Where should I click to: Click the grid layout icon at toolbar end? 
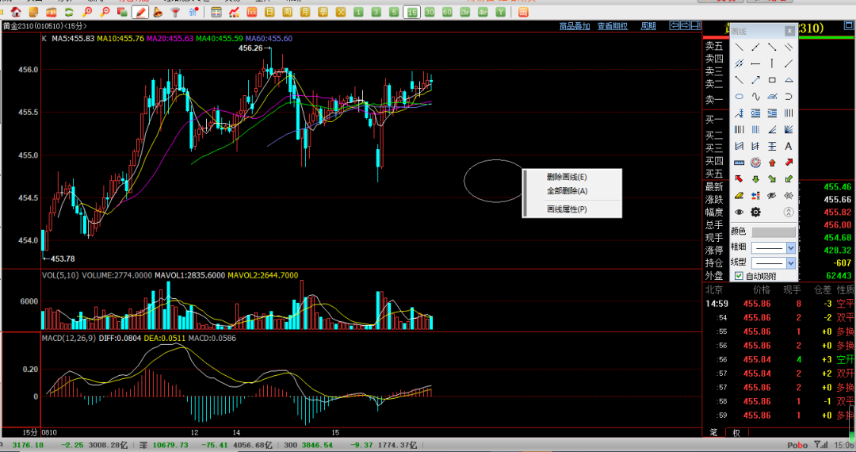pyautogui.click(x=523, y=12)
